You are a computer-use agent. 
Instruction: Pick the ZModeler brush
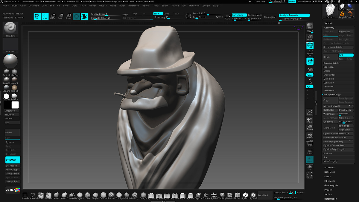[x=230, y=196]
